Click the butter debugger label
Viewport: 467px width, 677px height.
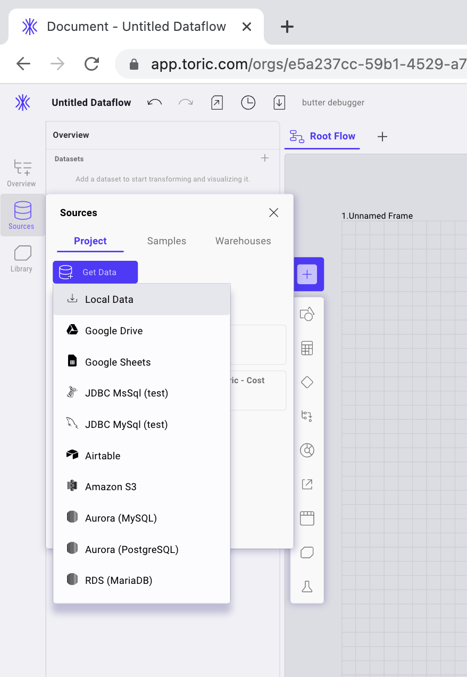pos(333,103)
